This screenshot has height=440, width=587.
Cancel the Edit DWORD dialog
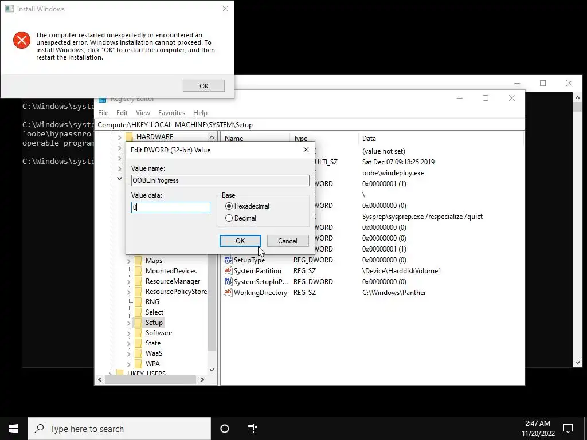click(288, 241)
